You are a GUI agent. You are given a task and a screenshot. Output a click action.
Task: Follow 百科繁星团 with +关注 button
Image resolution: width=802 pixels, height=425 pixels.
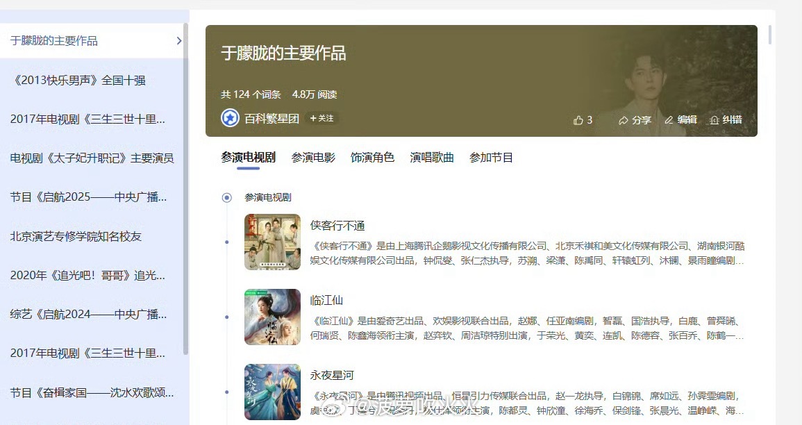click(x=321, y=118)
